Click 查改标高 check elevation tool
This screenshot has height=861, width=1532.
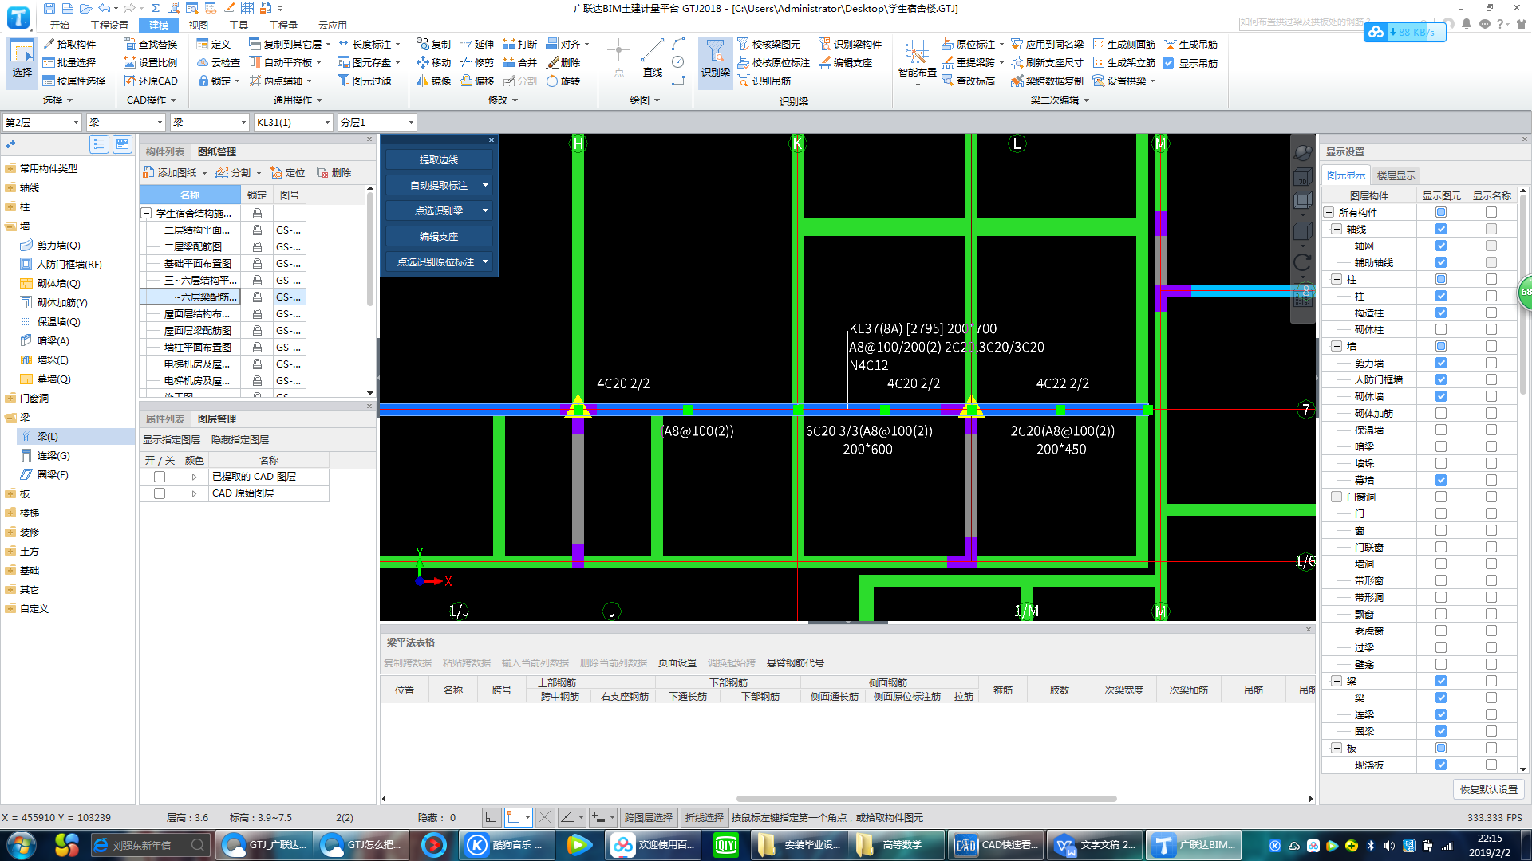(969, 81)
